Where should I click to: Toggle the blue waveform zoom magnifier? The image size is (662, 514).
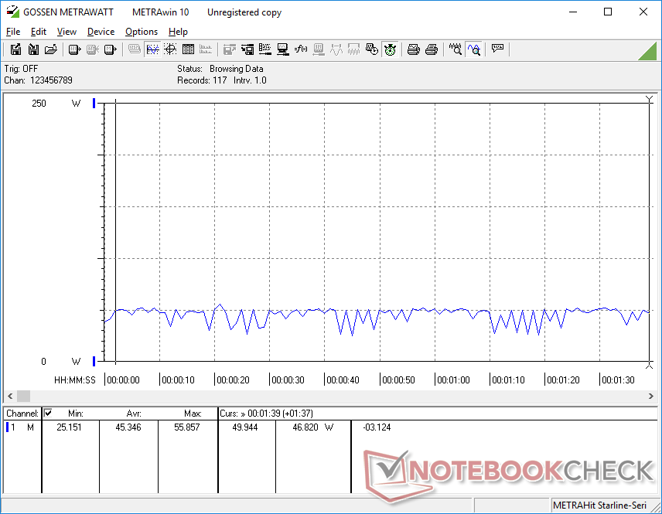(x=474, y=49)
